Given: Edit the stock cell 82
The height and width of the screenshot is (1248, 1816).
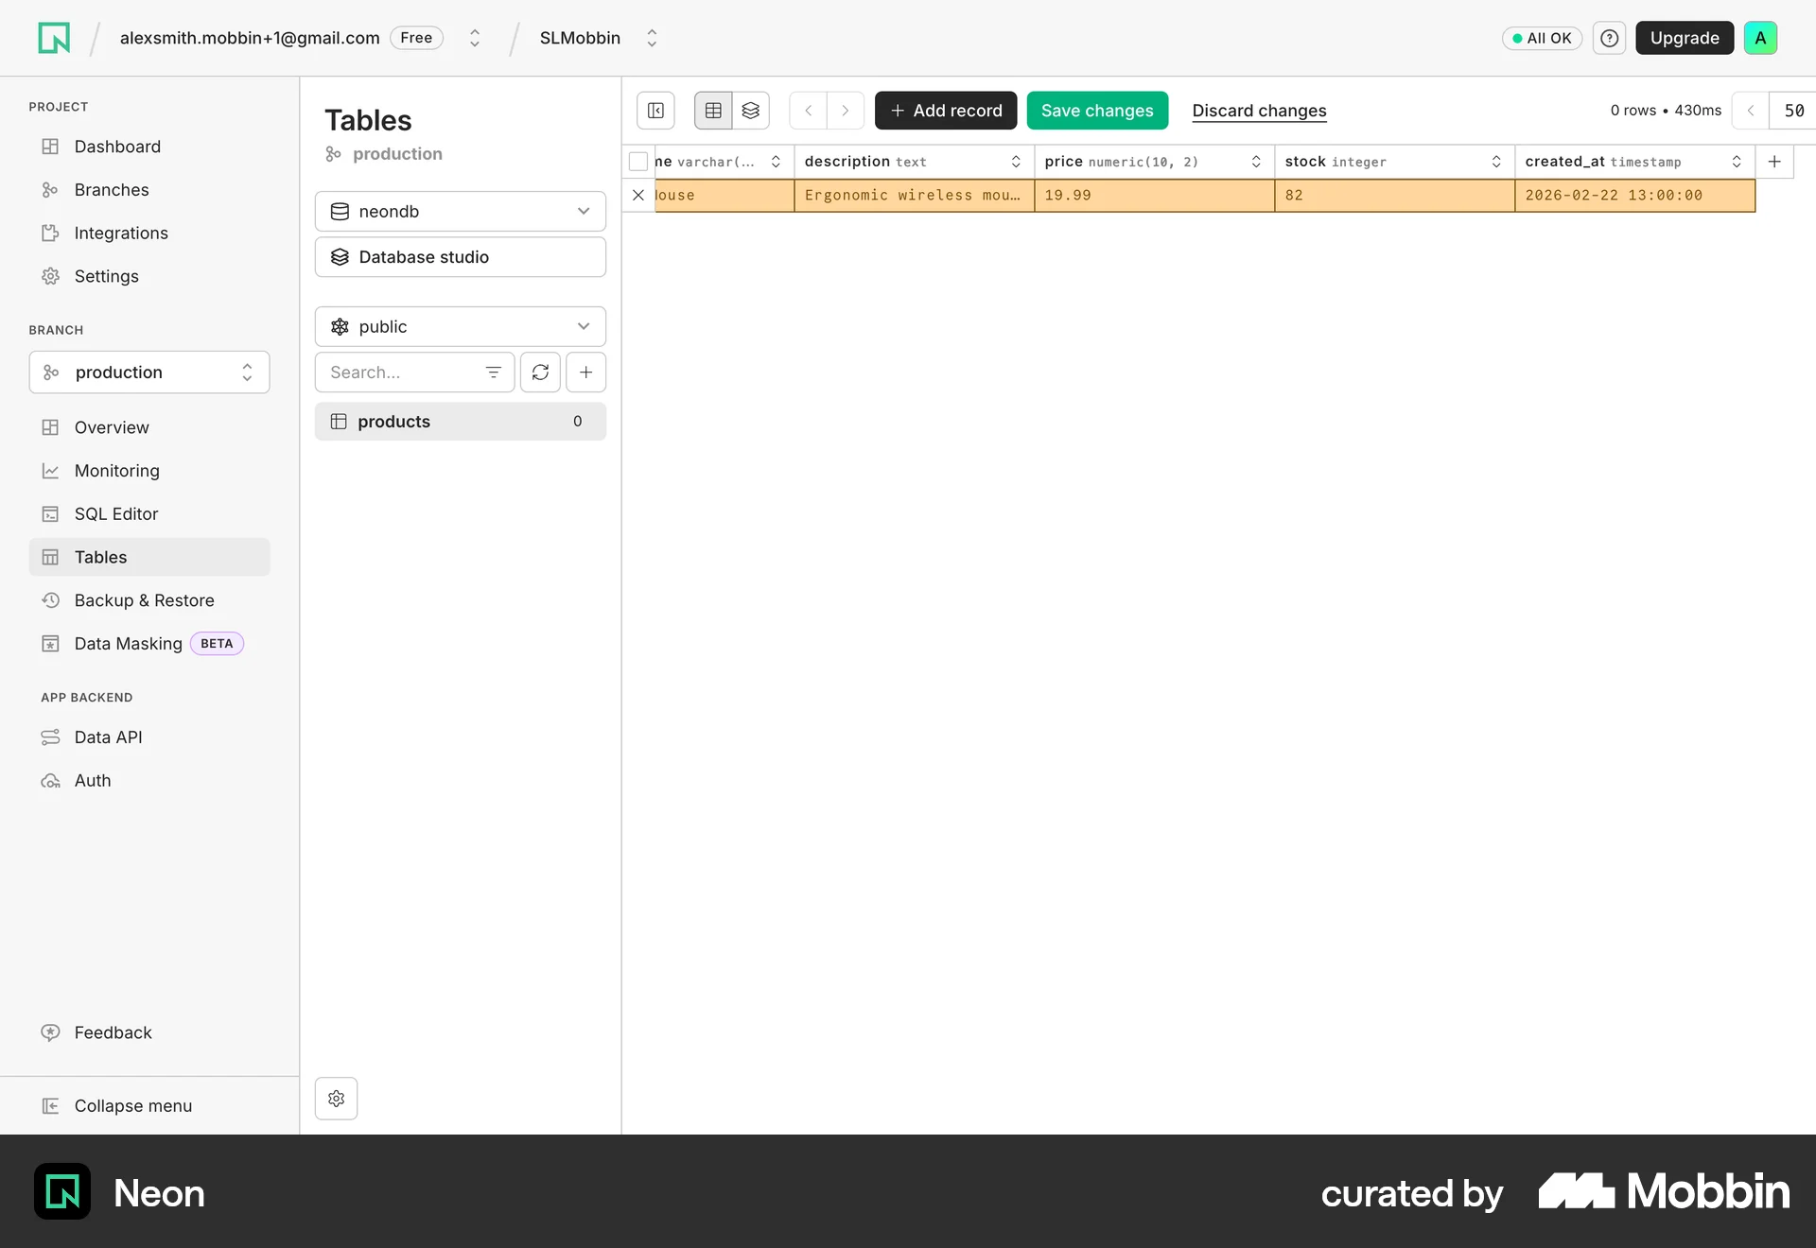Looking at the screenshot, I should 1395,195.
